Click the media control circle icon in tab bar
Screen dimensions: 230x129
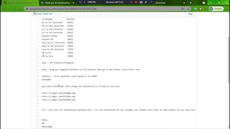click(x=204, y=3)
